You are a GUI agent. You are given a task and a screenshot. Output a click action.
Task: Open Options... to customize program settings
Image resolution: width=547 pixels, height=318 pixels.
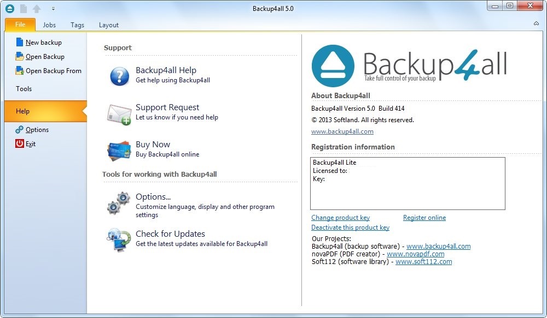(153, 197)
